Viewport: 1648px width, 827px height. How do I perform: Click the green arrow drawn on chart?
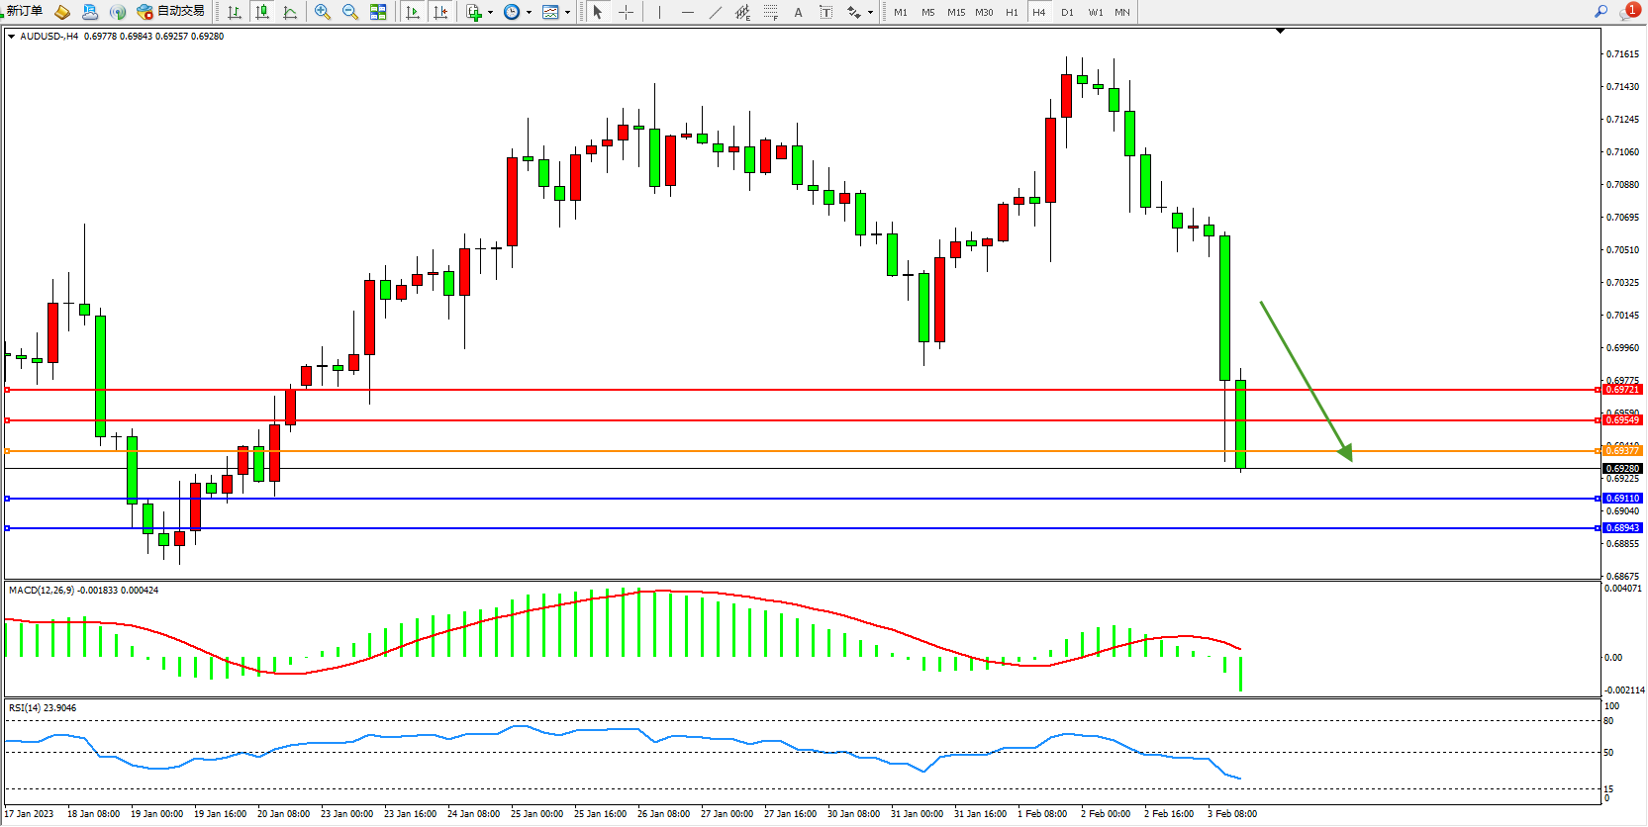coord(1305,379)
